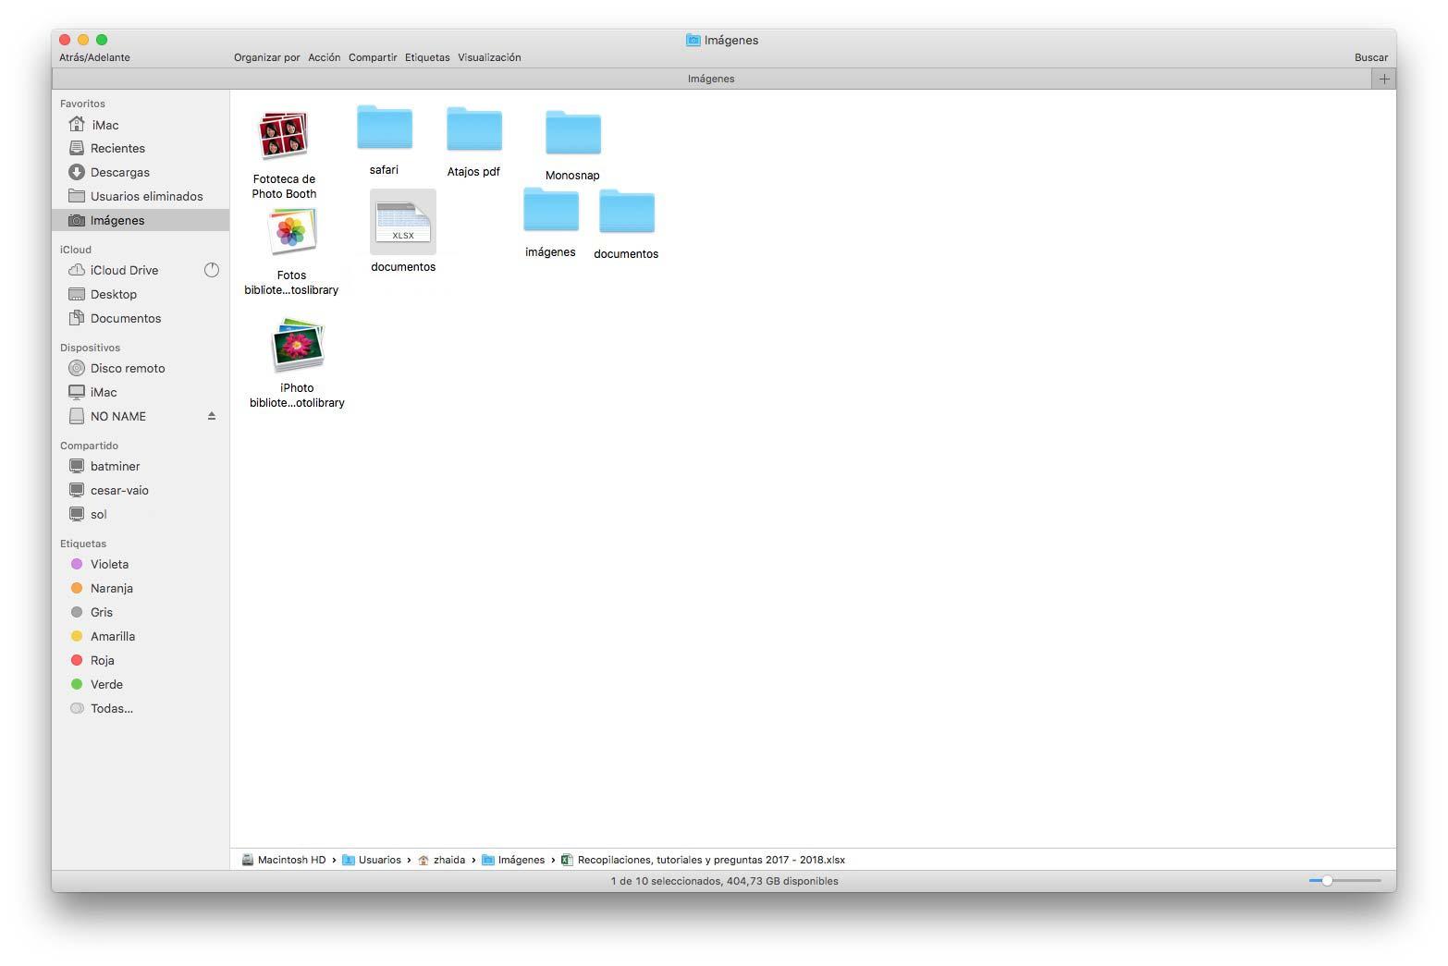Adjust the icon size slider
Viewport: 1448px width, 966px height.
point(1329,881)
